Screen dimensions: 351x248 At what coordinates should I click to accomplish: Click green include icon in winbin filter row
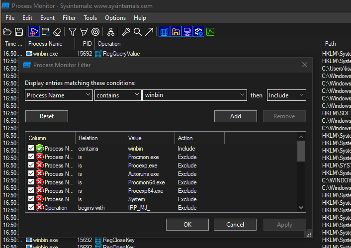(x=40, y=148)
